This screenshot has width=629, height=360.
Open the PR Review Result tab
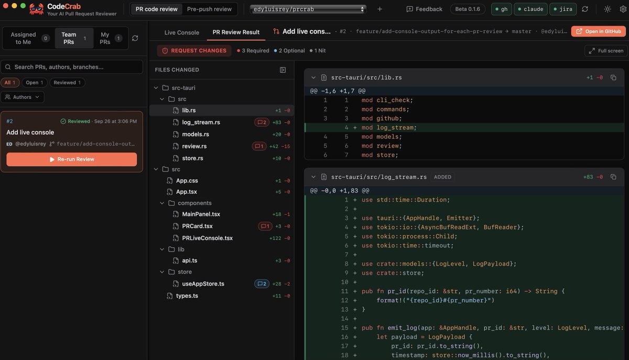(x=236, y=32)
